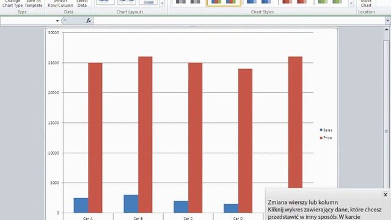Expand Chart Layouts gallery arrow
Viewport: 391px width, 220px height.
click(x=162, y=3)
